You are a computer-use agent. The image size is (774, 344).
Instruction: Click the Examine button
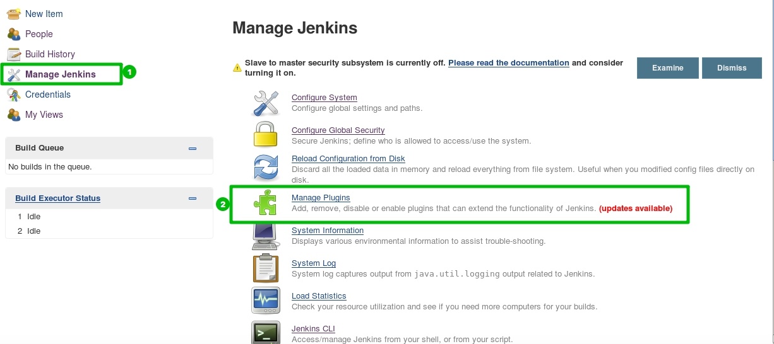668,68
